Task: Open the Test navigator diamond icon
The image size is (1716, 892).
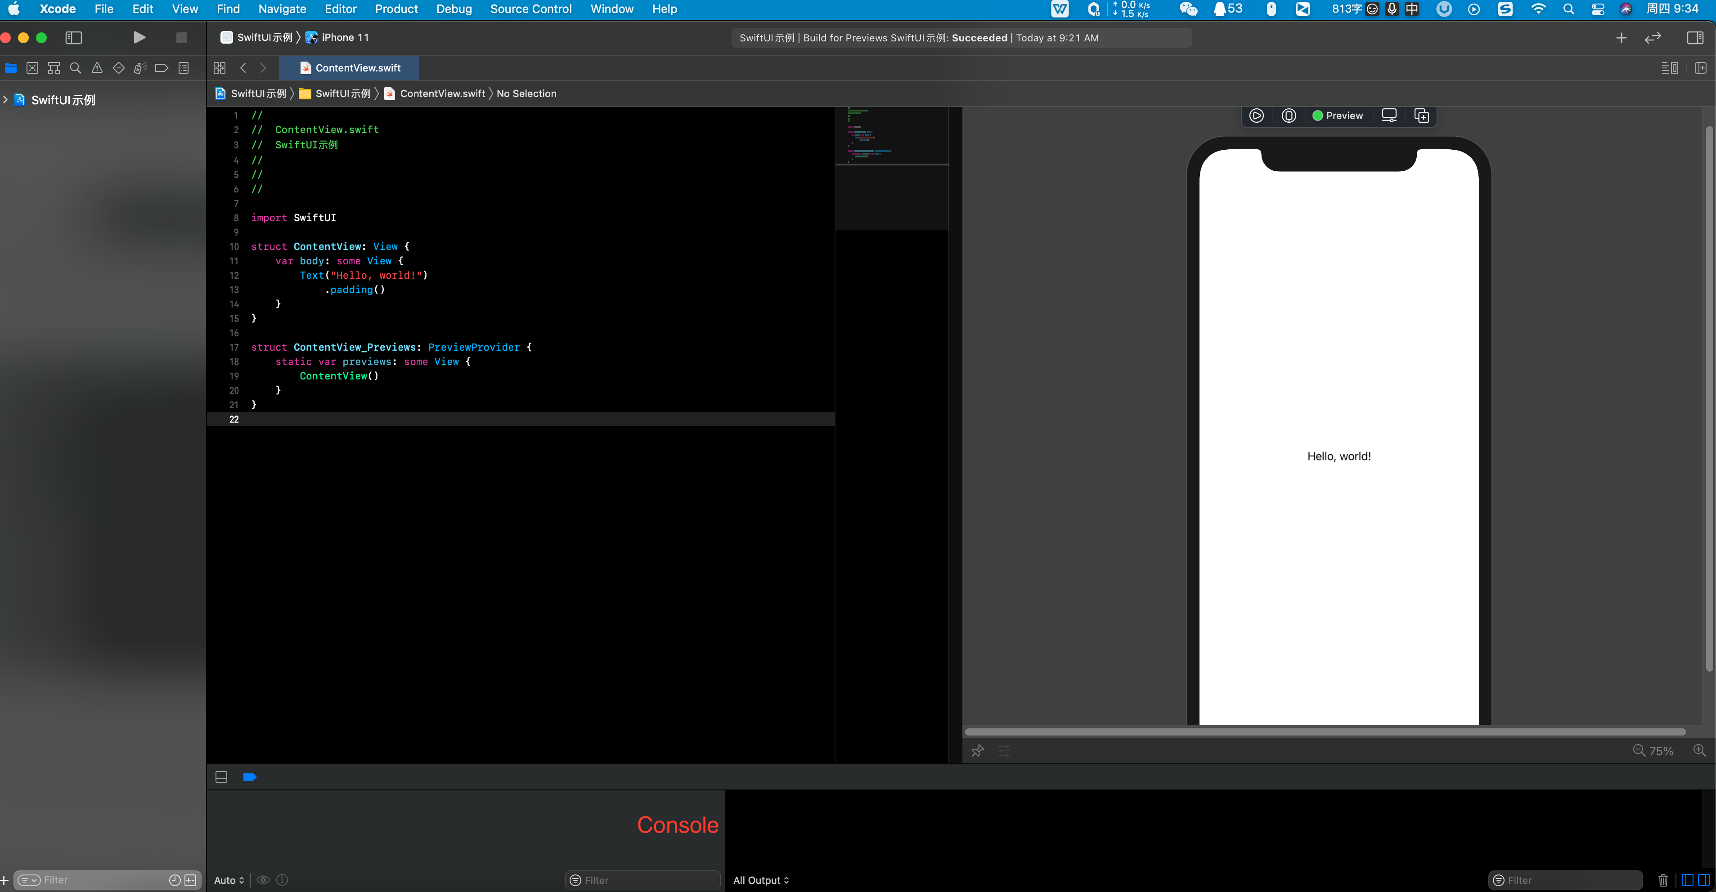Action: [119, 68]
